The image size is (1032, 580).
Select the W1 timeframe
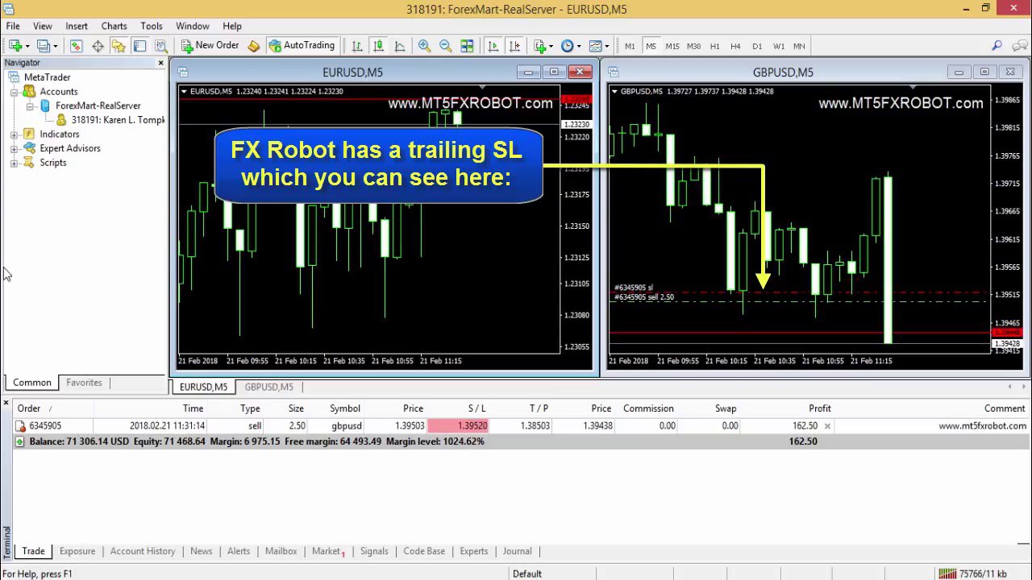(779, 46)
